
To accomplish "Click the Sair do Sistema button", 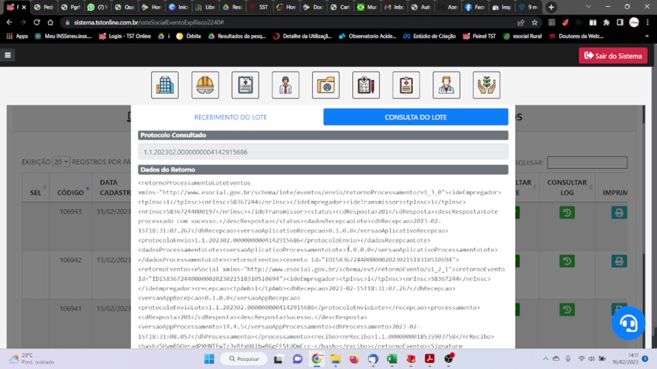I will (613, 56).
